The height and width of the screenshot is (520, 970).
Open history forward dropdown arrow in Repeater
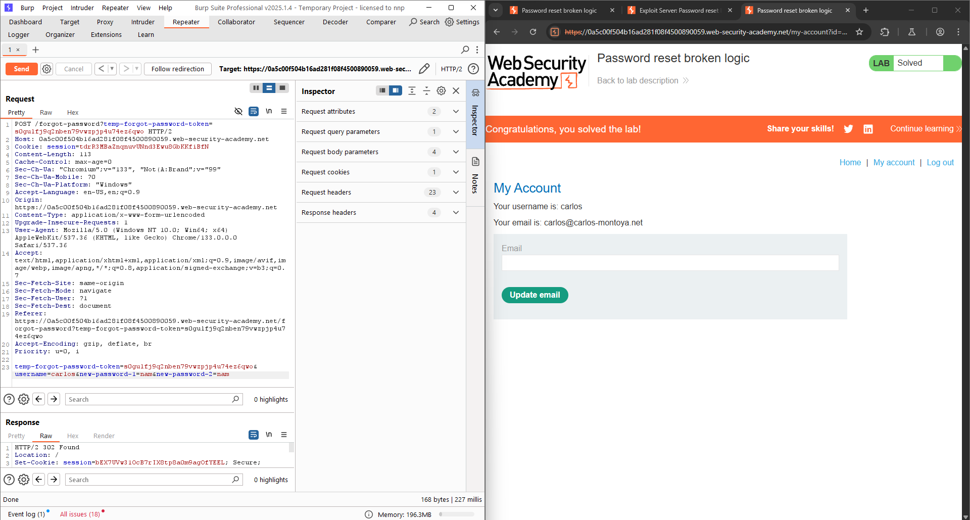tap(136, 69)
